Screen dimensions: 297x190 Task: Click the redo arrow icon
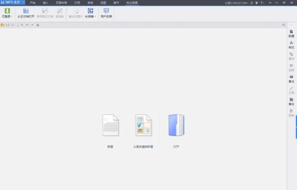pos(27,25)
